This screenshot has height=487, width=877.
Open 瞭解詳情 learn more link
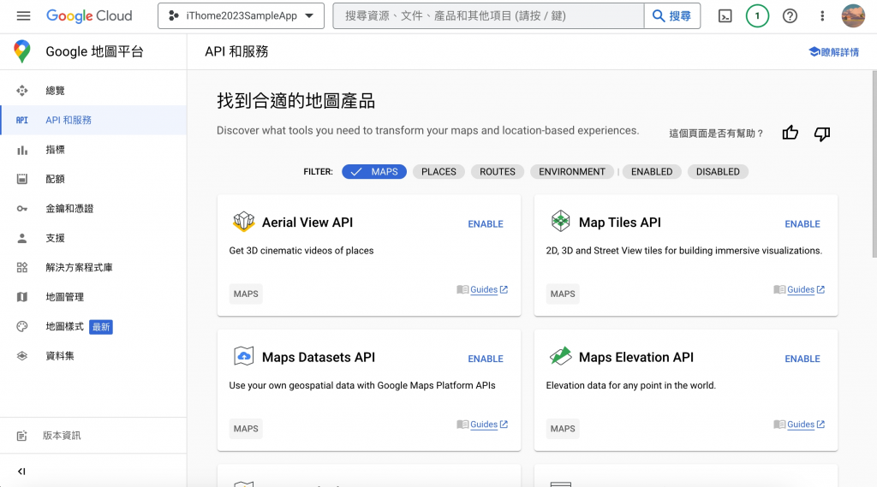pos(834,52)
